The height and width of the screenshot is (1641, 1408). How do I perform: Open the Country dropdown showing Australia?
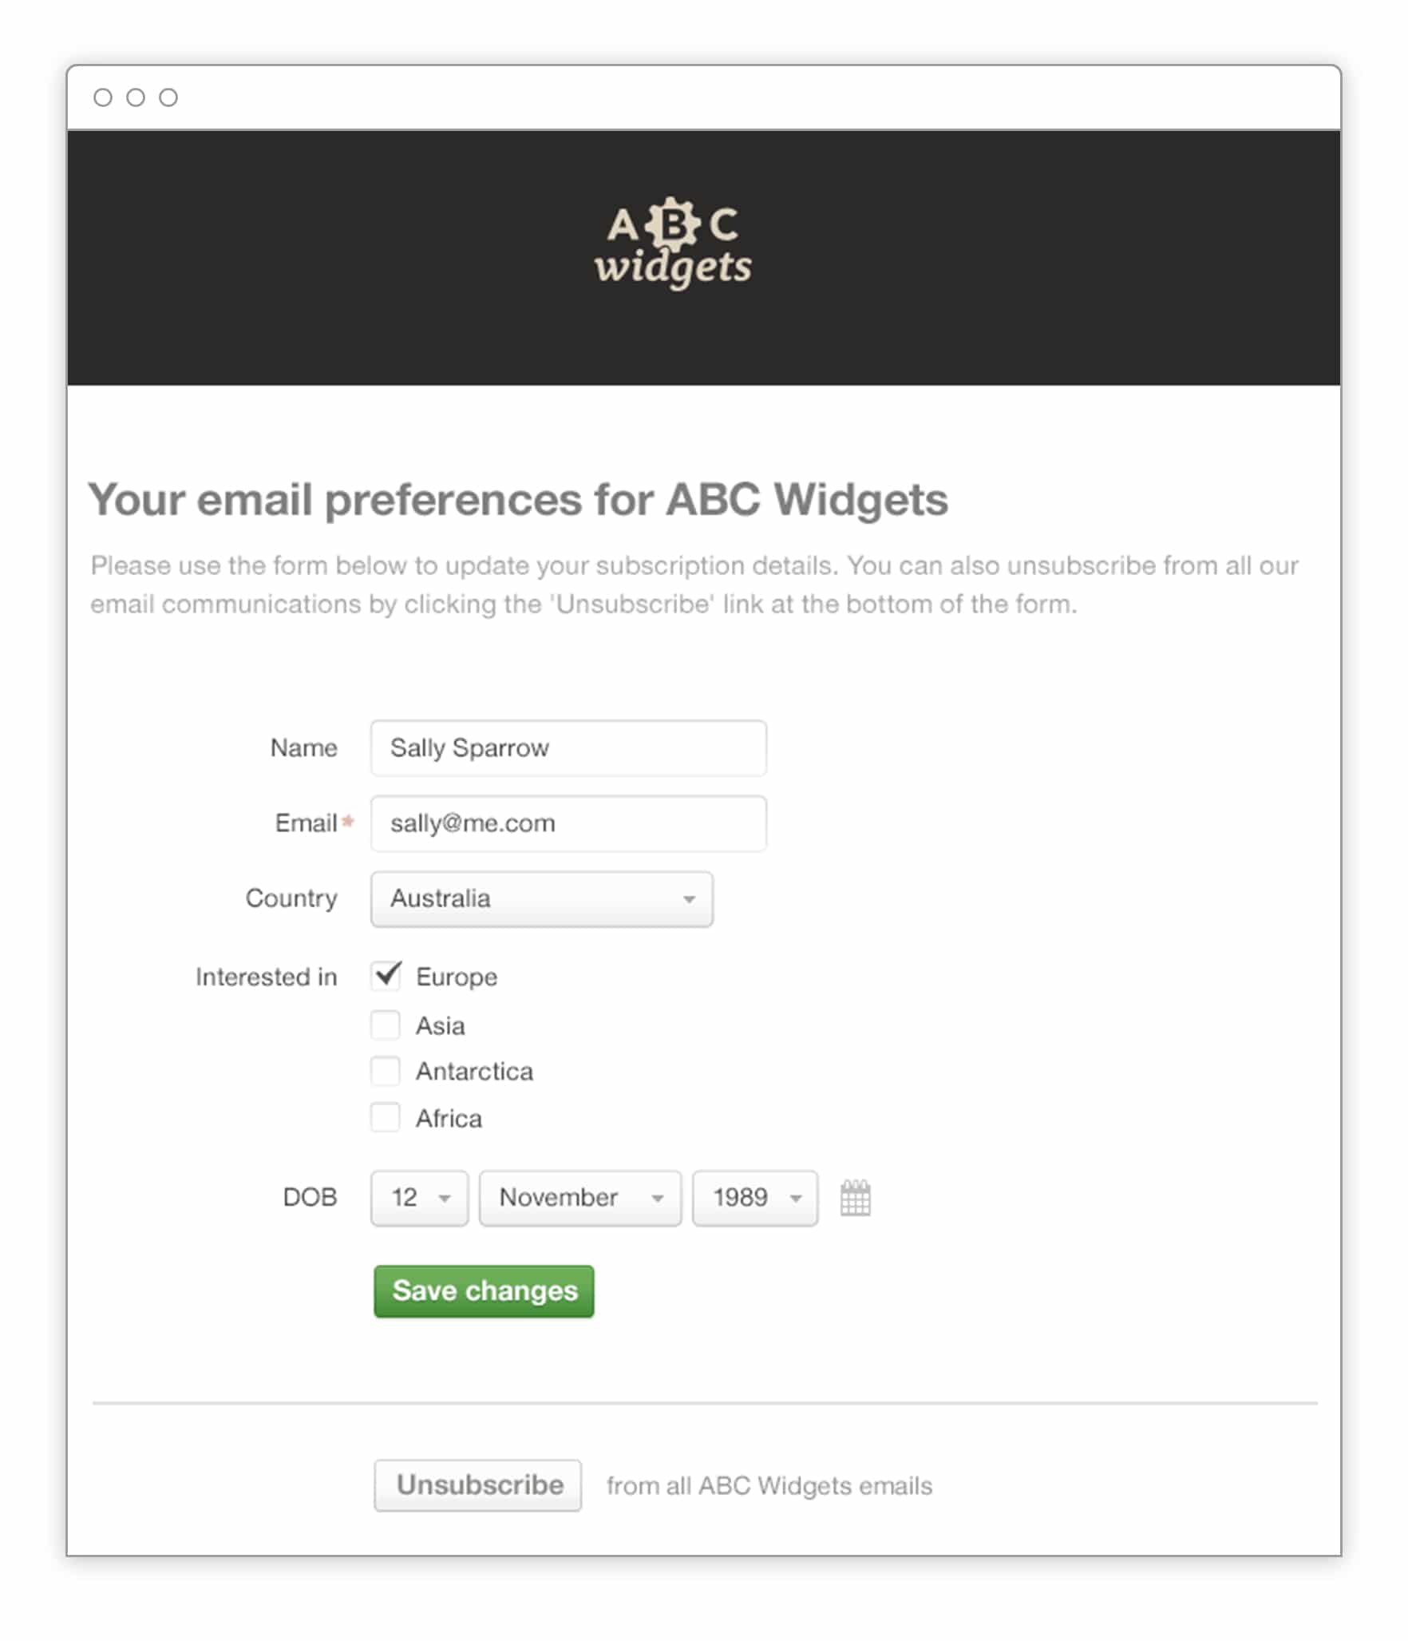coord(541,899)
